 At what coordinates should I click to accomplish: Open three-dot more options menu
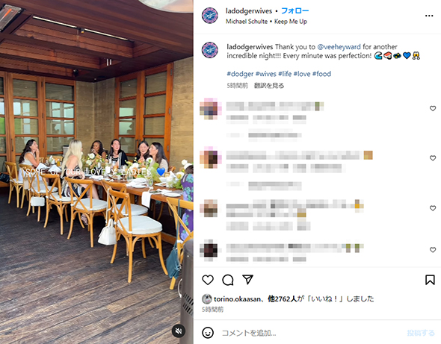429,16
